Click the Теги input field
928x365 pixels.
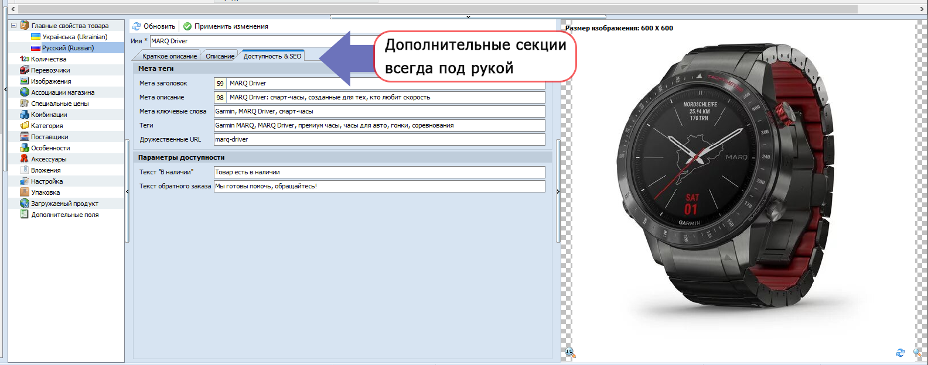tap(379, 125)
